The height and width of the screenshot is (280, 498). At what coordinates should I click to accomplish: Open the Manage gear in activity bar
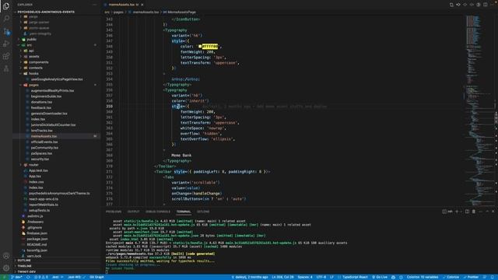[6, 268]
